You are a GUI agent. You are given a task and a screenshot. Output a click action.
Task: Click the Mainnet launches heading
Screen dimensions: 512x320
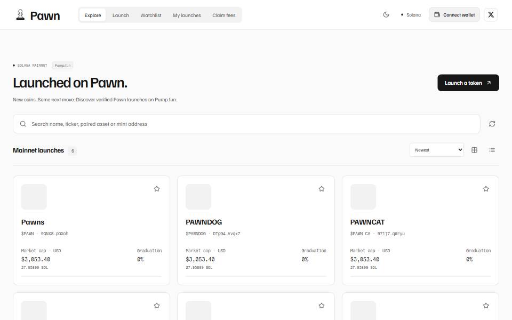tap(38, 150)
